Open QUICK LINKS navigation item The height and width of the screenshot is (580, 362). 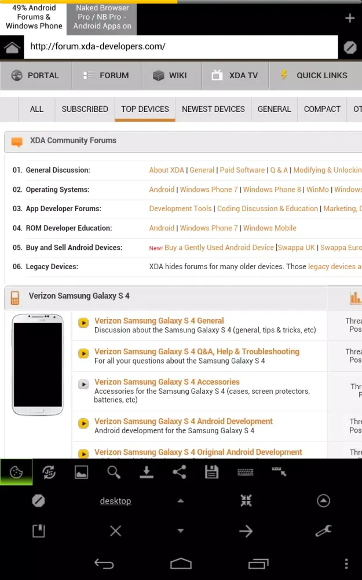point(316,75)
